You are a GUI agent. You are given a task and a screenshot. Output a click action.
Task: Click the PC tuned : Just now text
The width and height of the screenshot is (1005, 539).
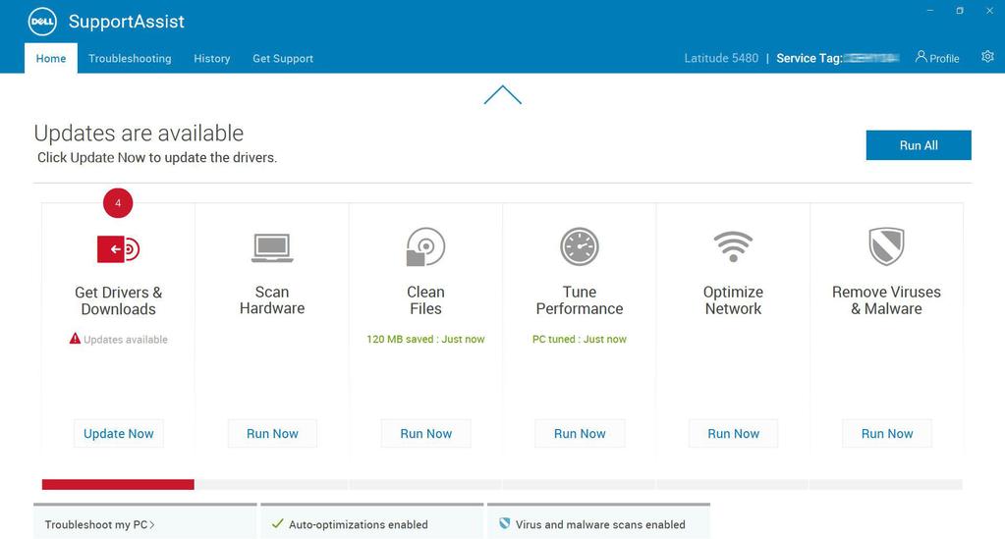(x=580, y=339)
